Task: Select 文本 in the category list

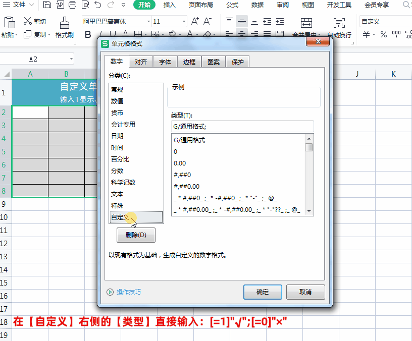Action: click(136, 194)
